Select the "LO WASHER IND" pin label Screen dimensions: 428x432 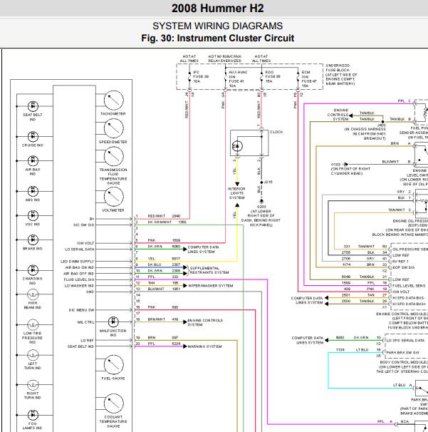(x=79, y=286)
